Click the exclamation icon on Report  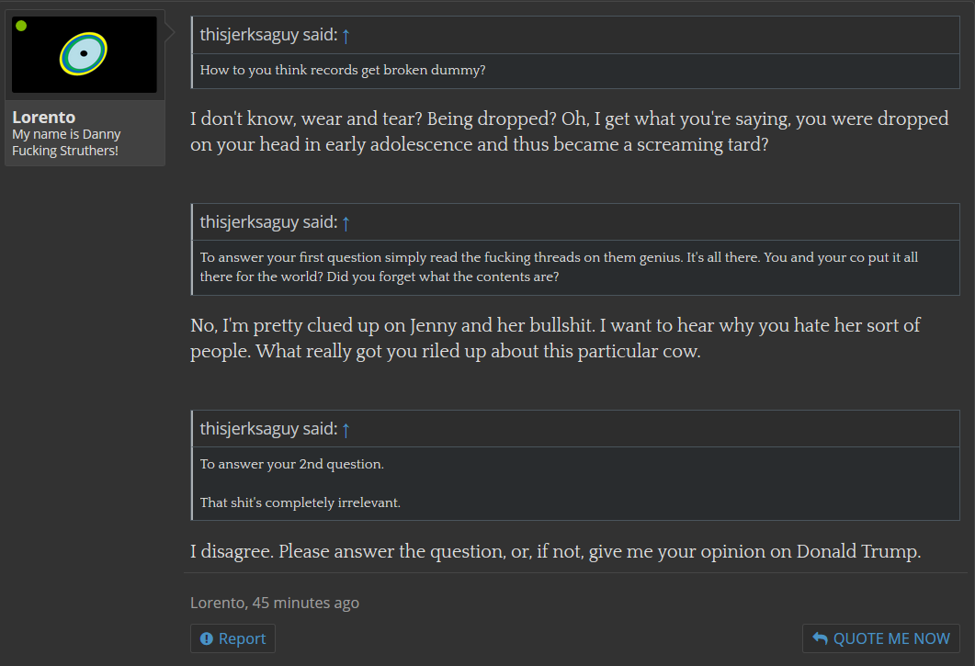click(x=207, y=638)
